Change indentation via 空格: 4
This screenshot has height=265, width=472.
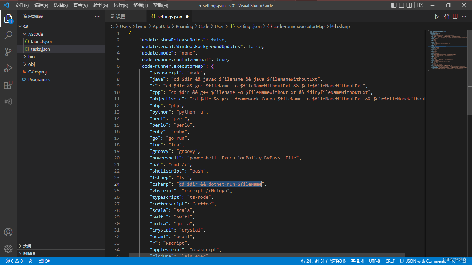tap(357, 261)
